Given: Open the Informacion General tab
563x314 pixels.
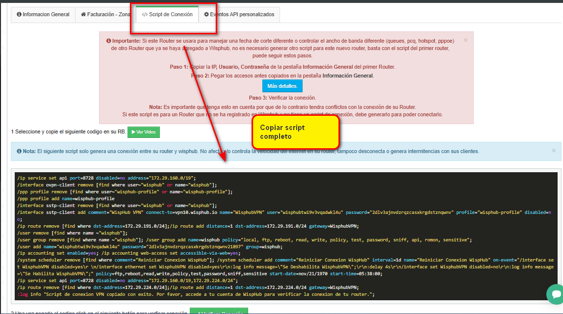Looking at the screenshot, I should 43,15.
